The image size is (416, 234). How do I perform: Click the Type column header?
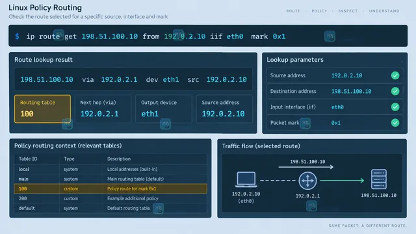point(69,159)
